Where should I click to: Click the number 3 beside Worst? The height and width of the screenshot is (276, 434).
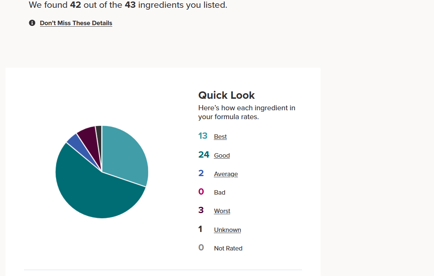click(201, 210)
